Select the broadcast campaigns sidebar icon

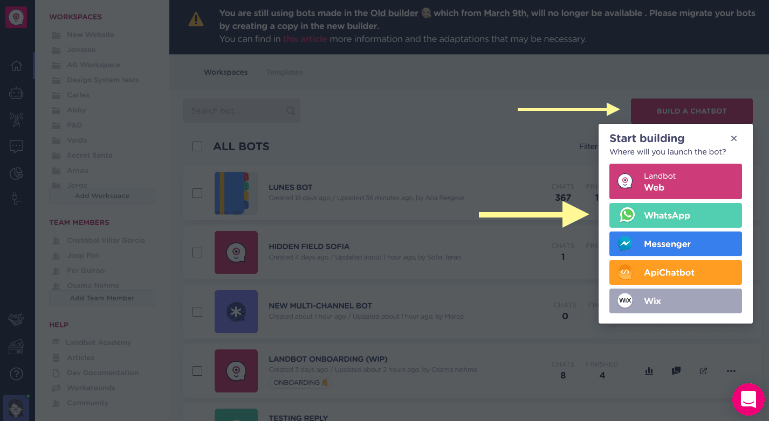[x=16, y=120]
